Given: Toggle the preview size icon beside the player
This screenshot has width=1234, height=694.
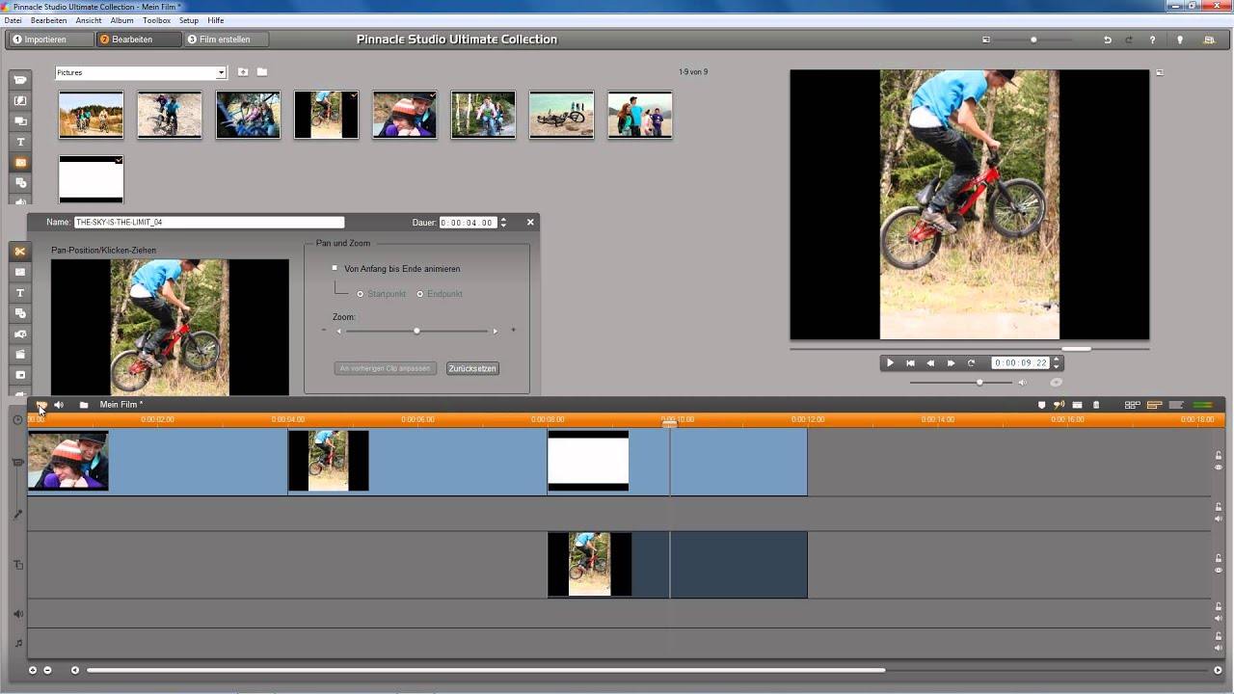Looking at the screenshot, I should pos(1160,72).
